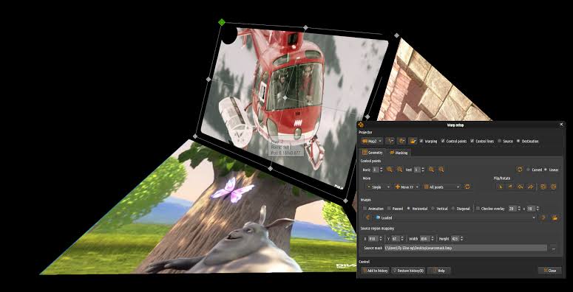Screen dimensions: 573x292
Task: Select the green corner control point of helicopter warp
Action: [222, 22]
